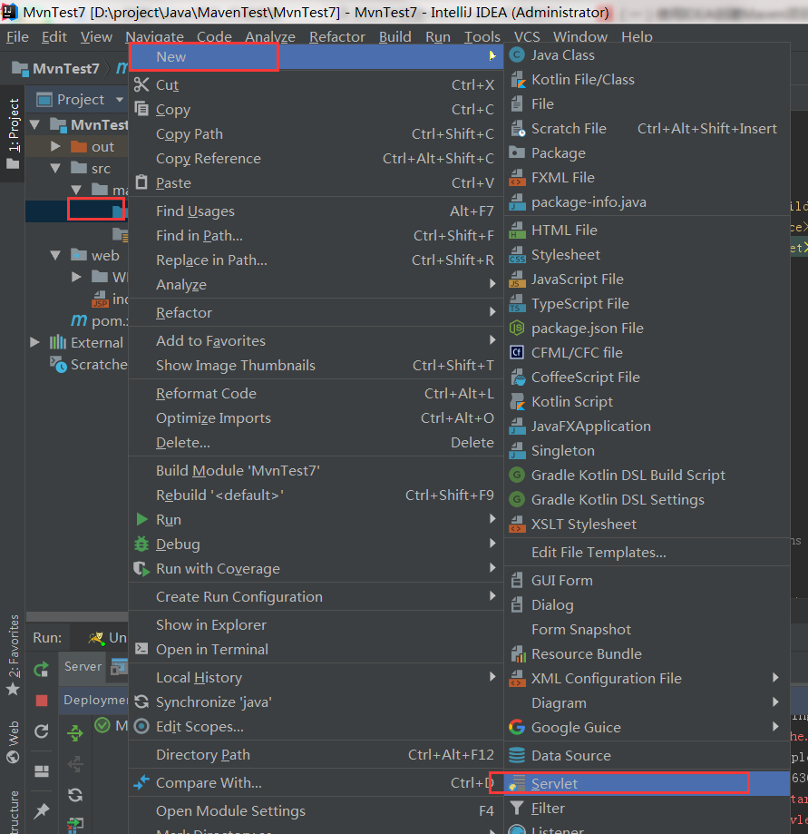
Task: Choose Servlet from New submenu
Action: [647, 783]
